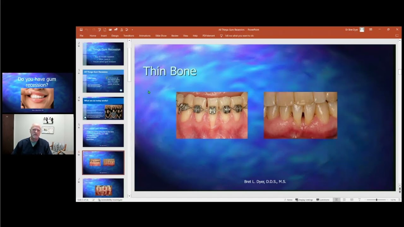
Task: Go to the Transitions tab
Action: point(129,36)
